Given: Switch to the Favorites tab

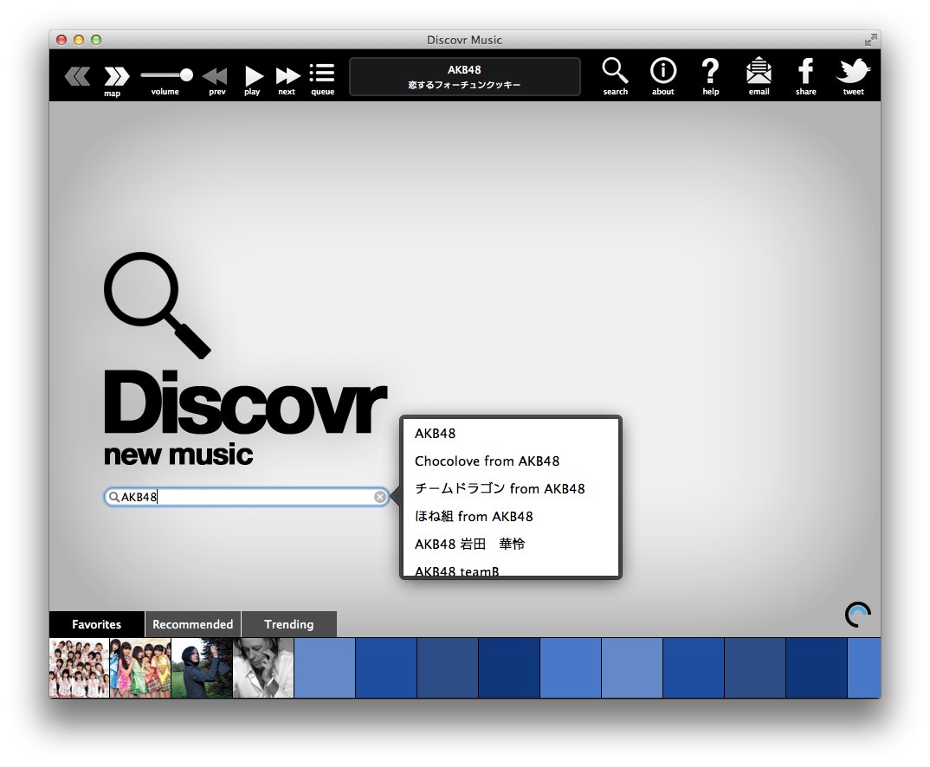Looking at the screenshot, I should tap(97, 624).
